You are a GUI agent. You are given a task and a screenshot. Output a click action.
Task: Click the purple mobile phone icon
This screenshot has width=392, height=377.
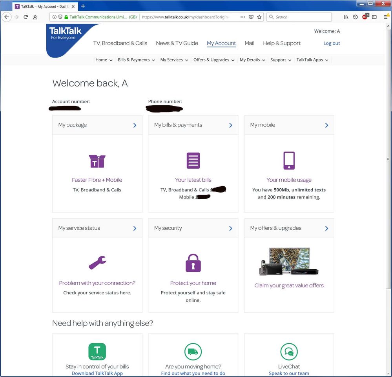[x=289, y=161]
